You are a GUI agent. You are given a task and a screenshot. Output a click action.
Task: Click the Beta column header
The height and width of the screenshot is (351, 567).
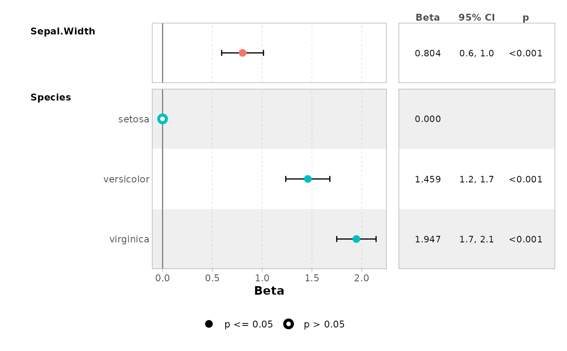pos(428,17)
